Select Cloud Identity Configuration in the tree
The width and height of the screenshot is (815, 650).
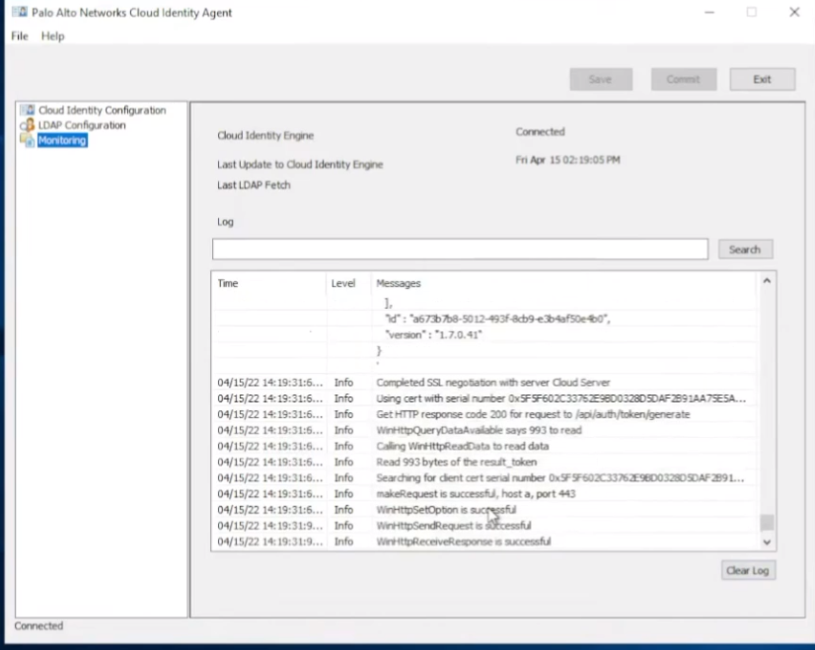tap(102, 110)
